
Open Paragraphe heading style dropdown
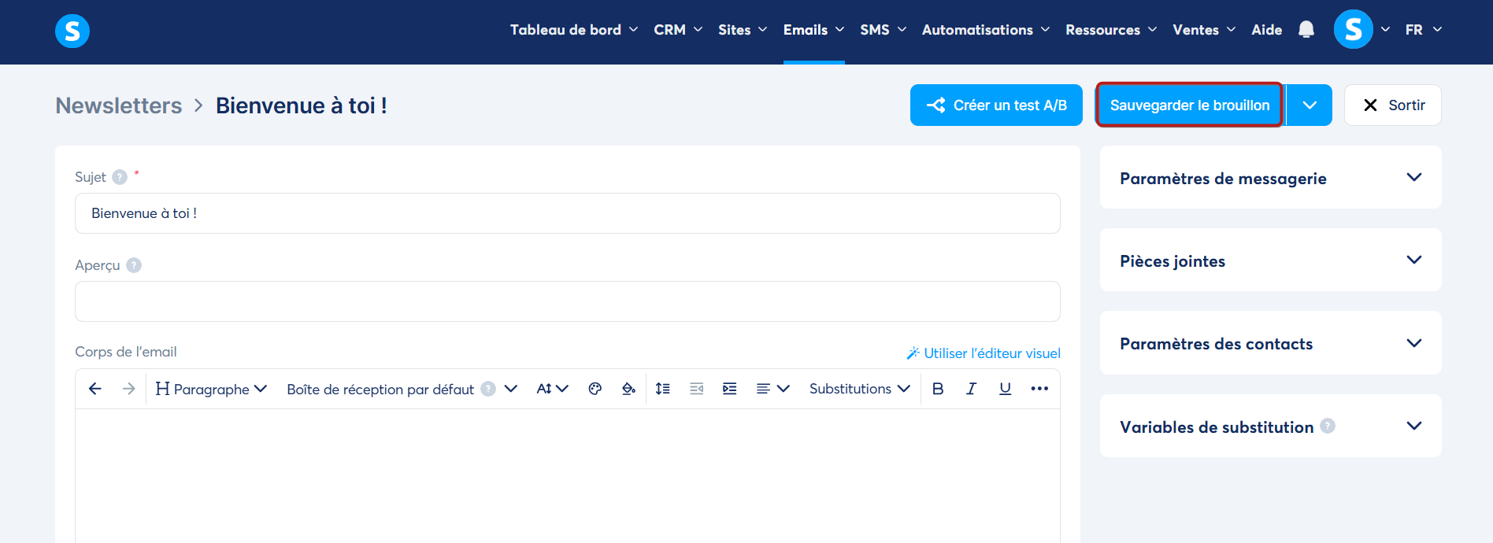211,389
